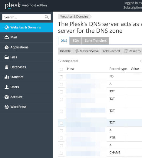Click the PTR record type cell

pos(112,137)
